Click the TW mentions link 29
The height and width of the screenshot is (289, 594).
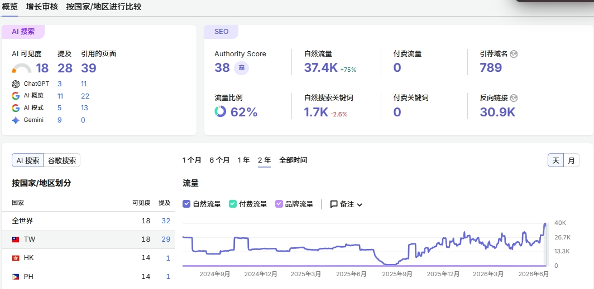pos(166,239)
